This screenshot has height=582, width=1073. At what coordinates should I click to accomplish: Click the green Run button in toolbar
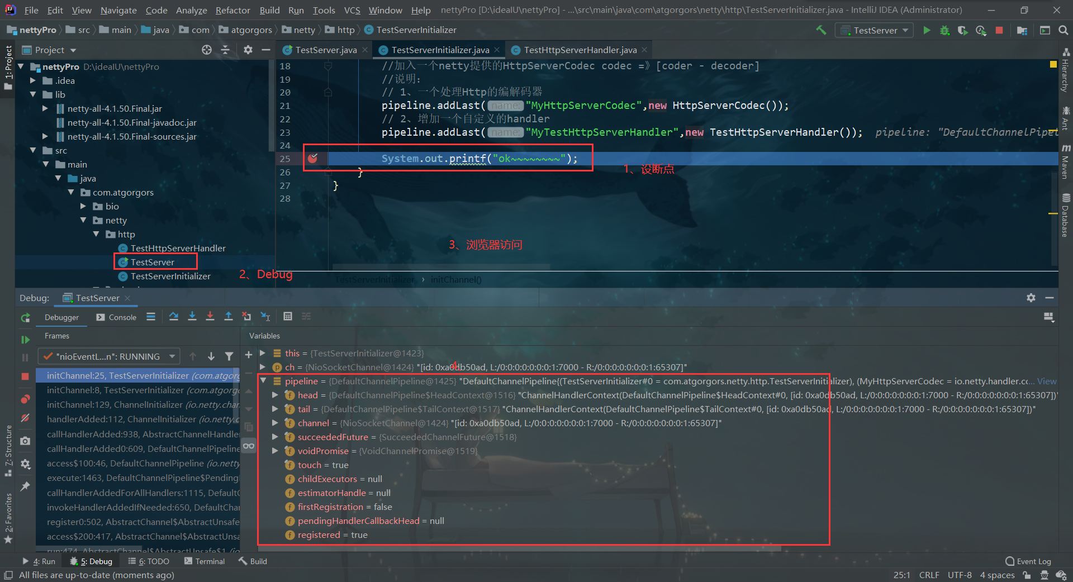(x=927, y=30)
